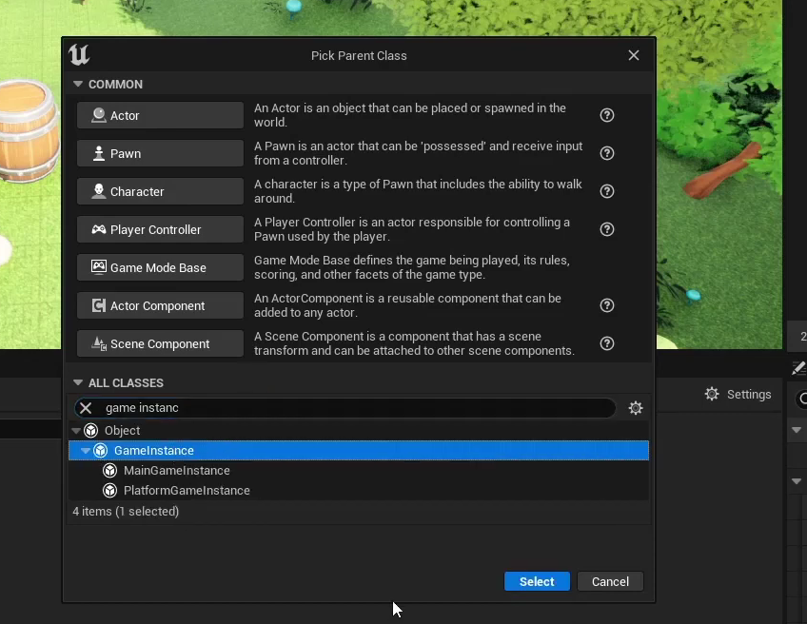The height and width of the screenshot is (624, 807).
Task: Expand lower dropdown arrow in right panel
Action: click(797, 481)
